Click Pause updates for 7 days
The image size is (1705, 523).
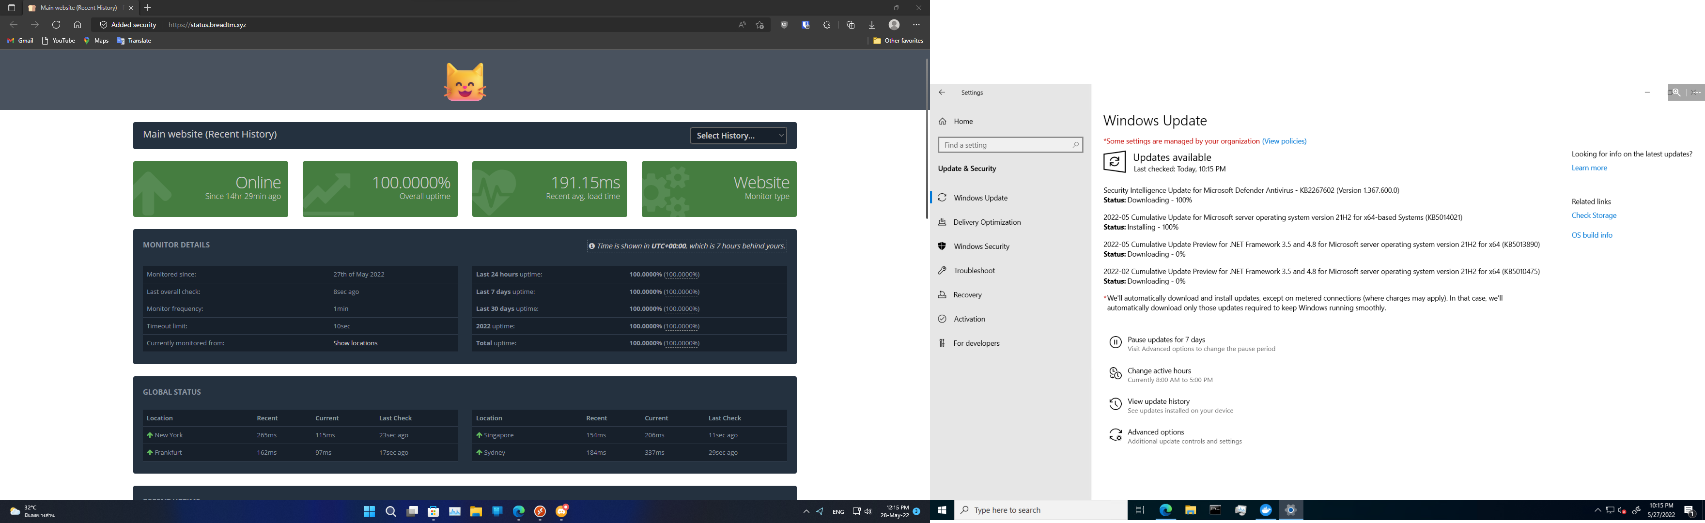pyautogui.click(x=1165, y=339)
